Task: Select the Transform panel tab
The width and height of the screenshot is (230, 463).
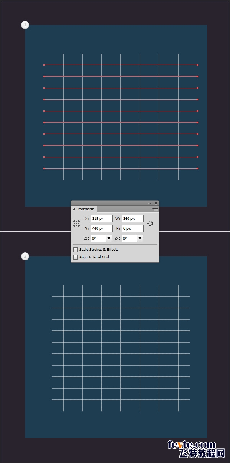Action: point(84,209)
